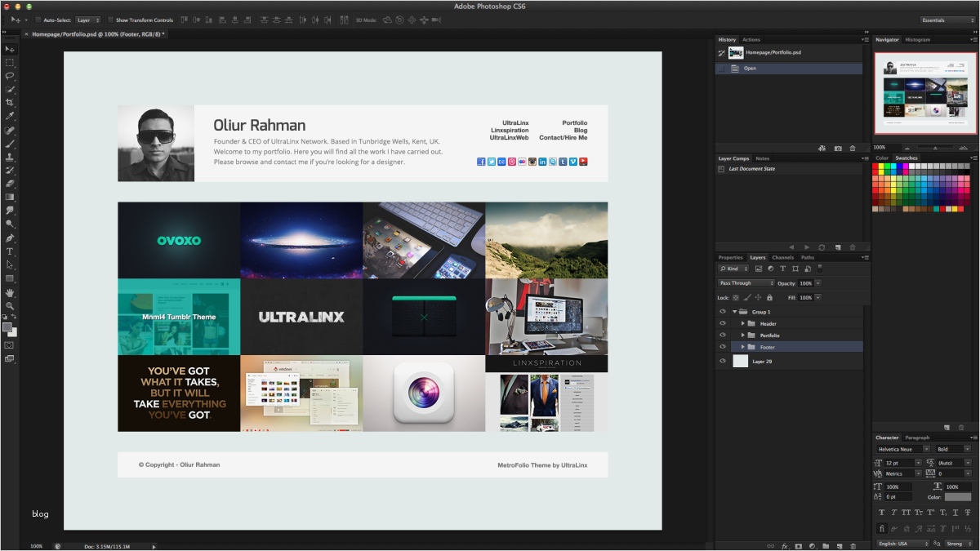Screen dimensions: 980x551
Task: Switch to the Channels tab
Action: point(782,257)
